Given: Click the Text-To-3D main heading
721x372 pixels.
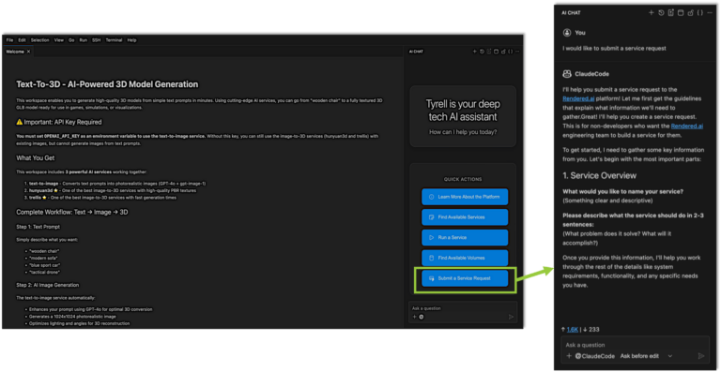Looking at the screenshot, I should coord(107,84).
